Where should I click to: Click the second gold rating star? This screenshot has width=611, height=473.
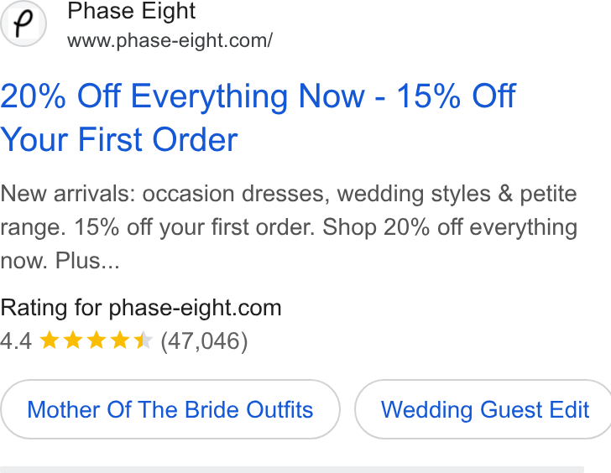coord(73,340)
